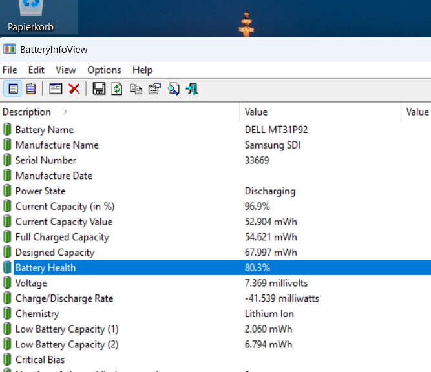Click the Copy icon showing two pages

point(136,89)
